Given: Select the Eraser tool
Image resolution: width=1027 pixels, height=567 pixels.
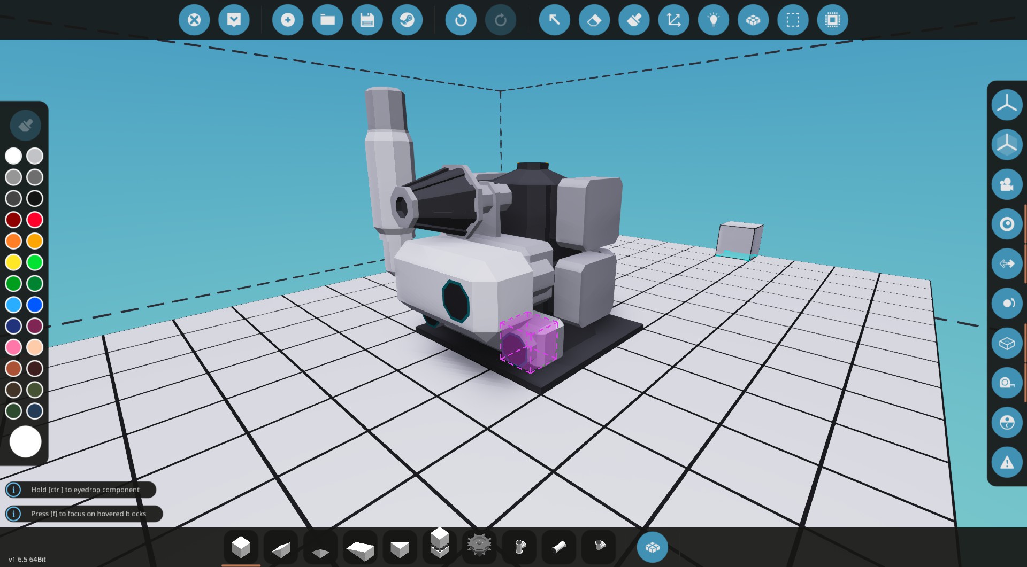Looking at the screenshot, I should point(594,20).
